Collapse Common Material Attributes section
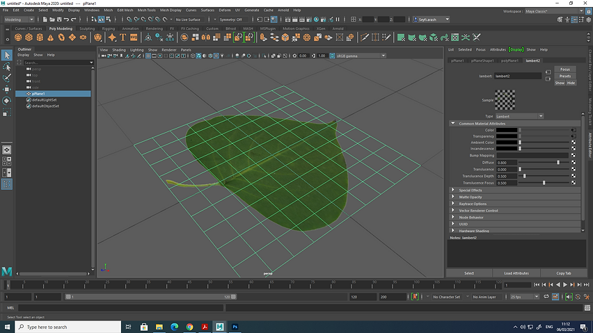593x333 pixels. (x=452, y=124)
